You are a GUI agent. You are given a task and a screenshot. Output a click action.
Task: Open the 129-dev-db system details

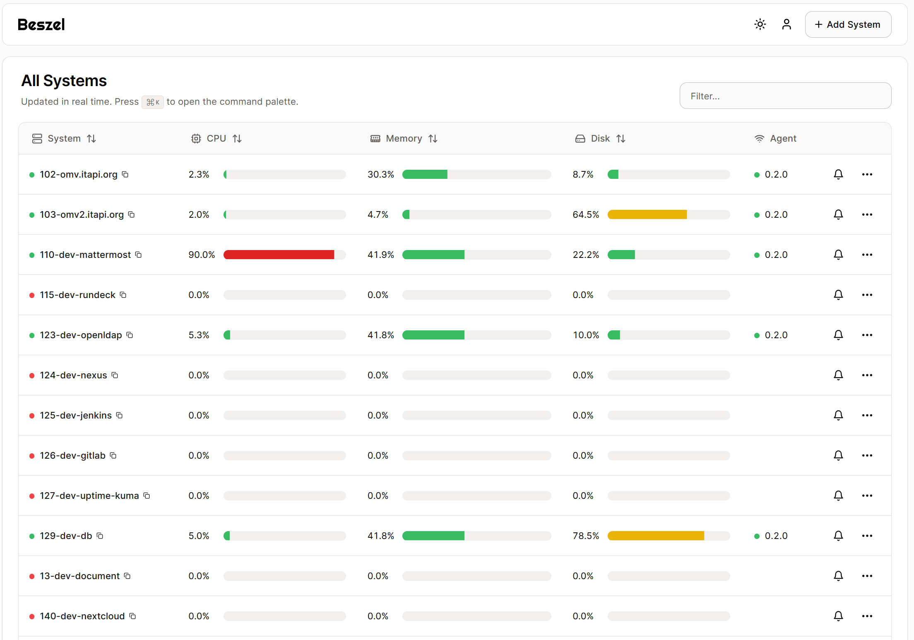pyautogui.click(x=66, y=536)
